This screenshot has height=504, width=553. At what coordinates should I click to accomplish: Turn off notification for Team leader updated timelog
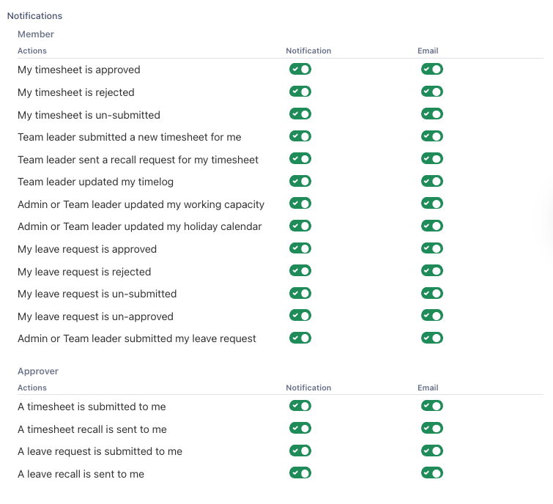click(x=300, y=181)
